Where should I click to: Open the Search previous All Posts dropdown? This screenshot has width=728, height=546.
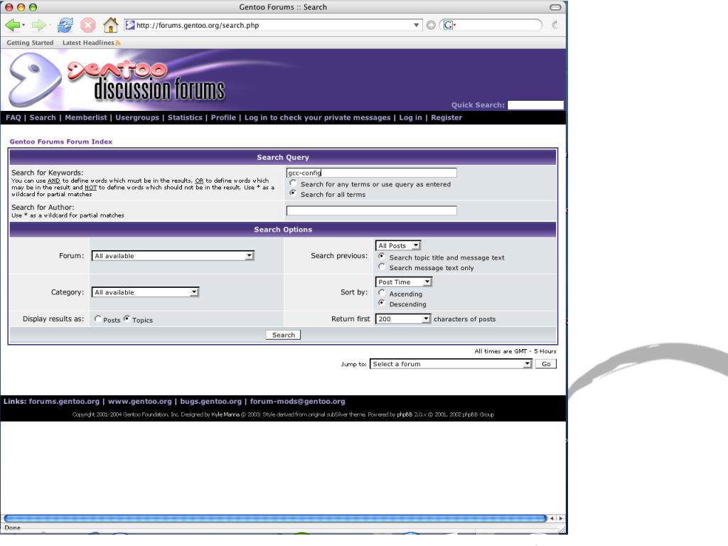click(x=398, y=245)
